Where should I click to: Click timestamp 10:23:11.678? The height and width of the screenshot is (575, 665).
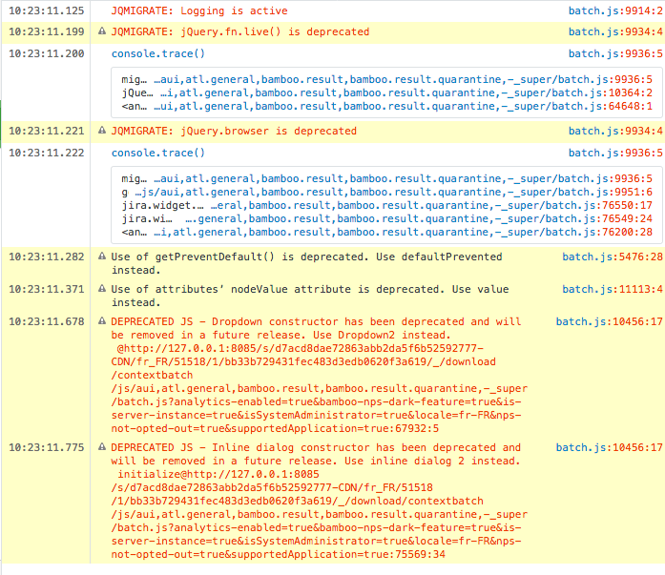click(47, 321)
